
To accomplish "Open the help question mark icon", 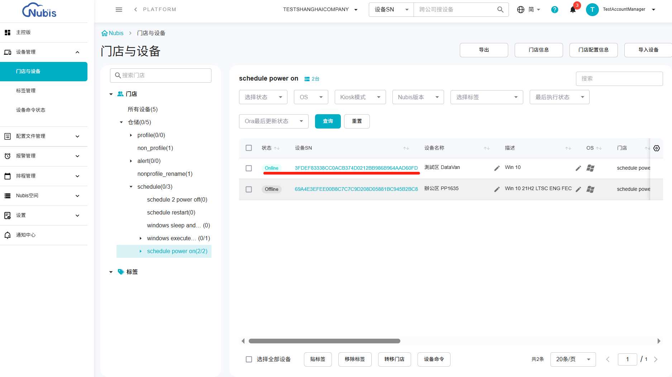I will click(x=554, y=10).
